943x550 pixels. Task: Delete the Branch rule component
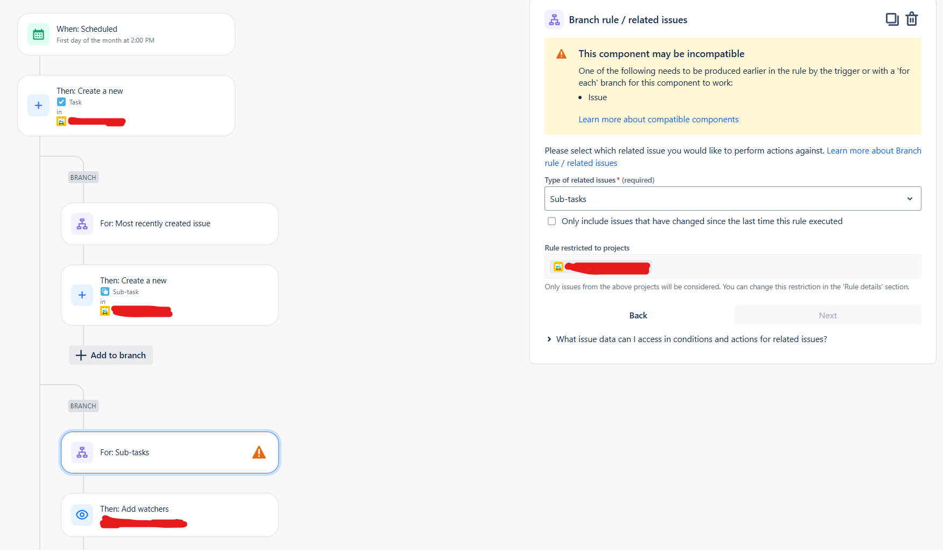(x=912, y=19)
